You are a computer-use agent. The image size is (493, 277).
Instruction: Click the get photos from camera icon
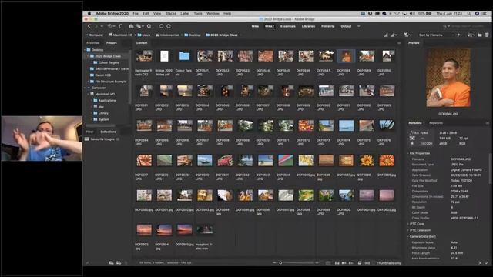click(x=131, y=26)
